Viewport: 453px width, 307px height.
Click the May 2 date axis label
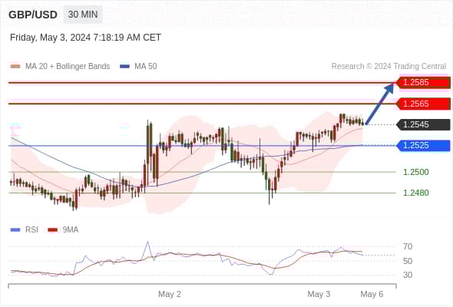pos(170,294)
